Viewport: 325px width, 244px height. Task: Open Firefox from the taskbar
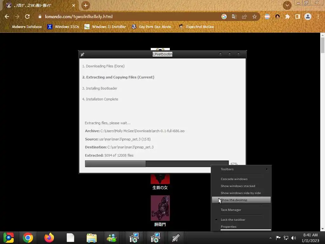click(49, 238)
